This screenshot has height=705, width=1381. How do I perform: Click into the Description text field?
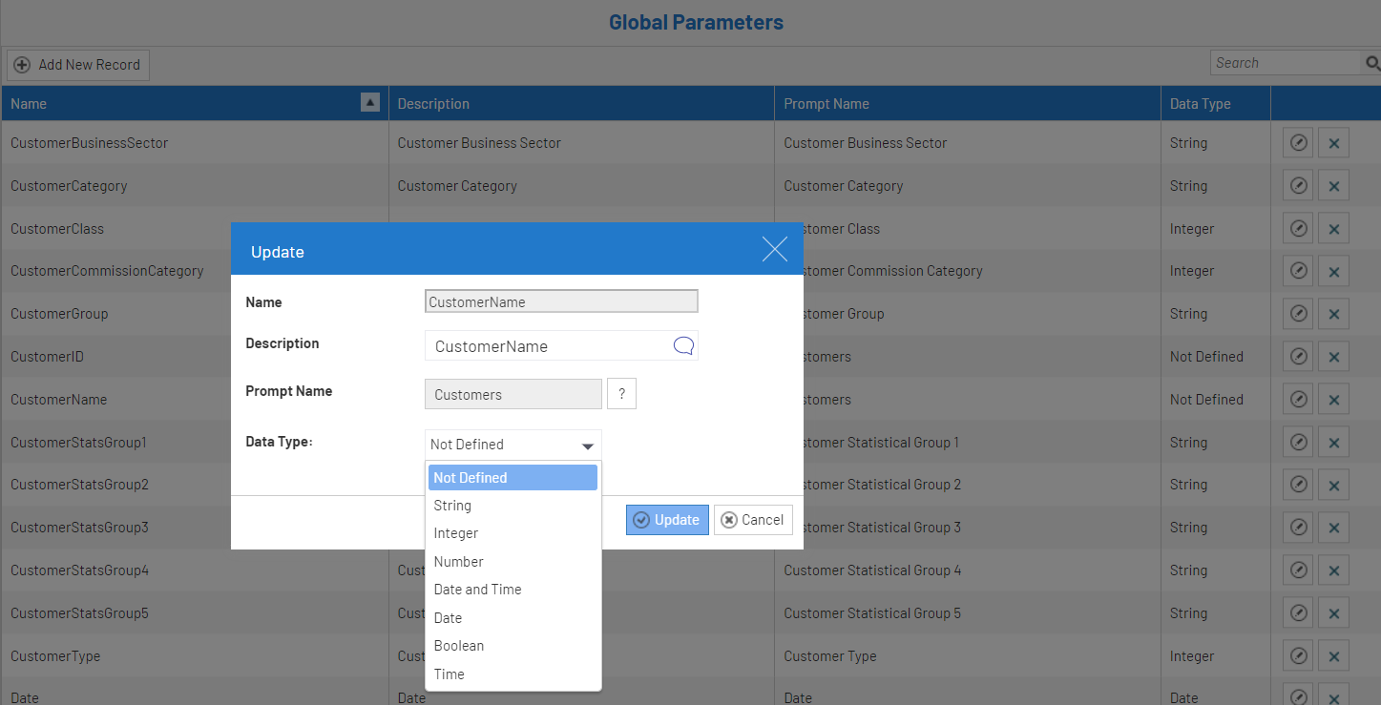pos(549,346)
